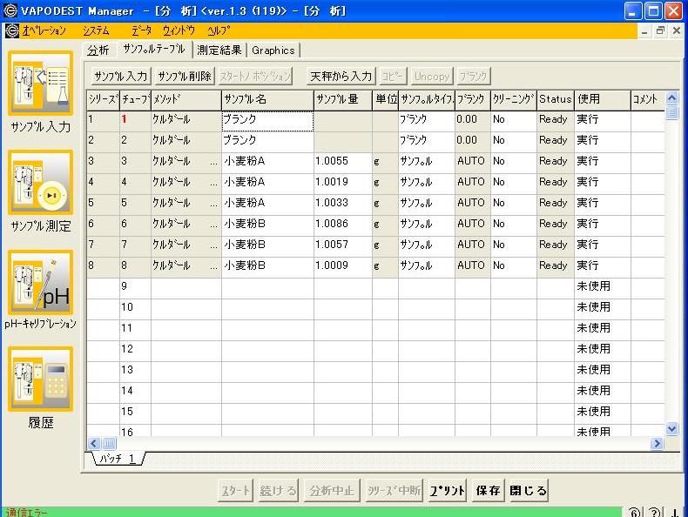Select the バッチ 1 sheet tab

click(x=117, y=459)
